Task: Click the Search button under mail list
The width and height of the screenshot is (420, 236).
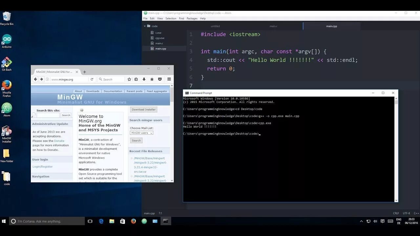Action: pos(136,140)
